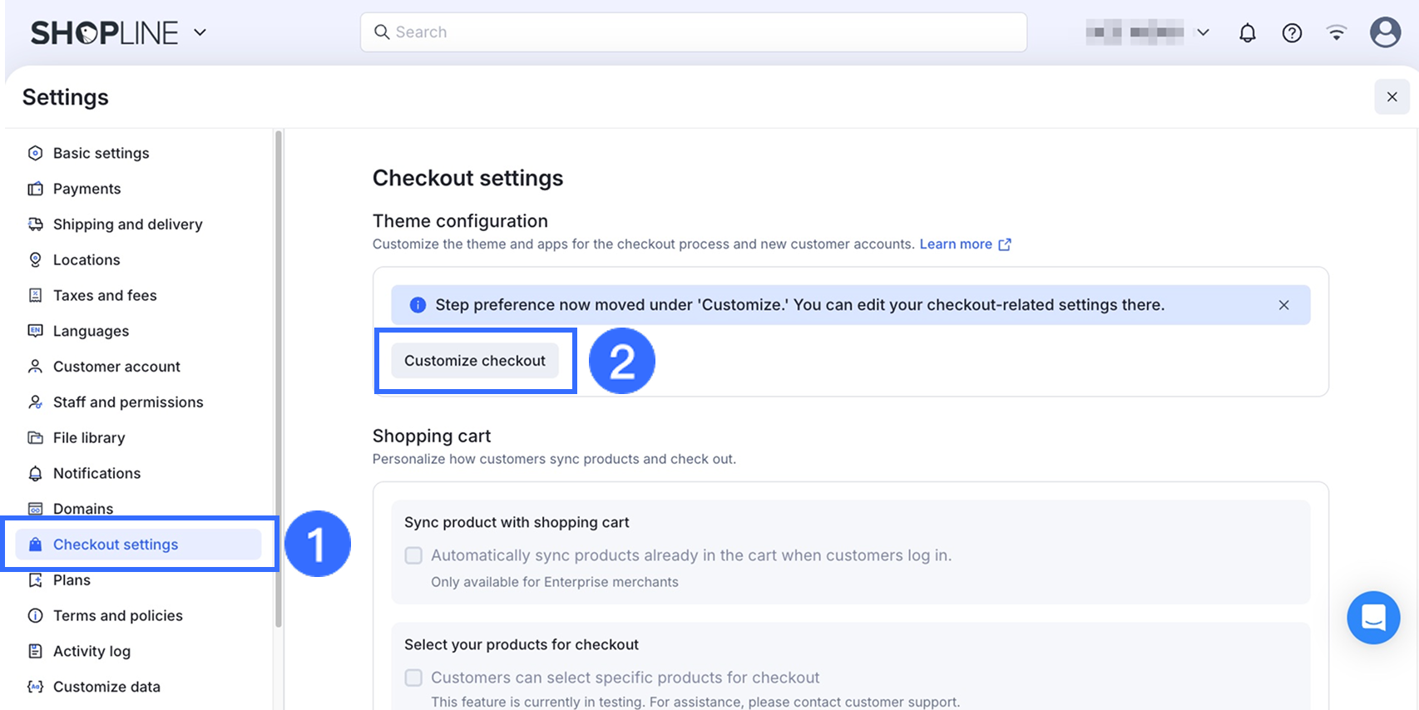This screenshot has width=1419, height=710.
Task: Click the Shipping and delivery truck icon
Action: click(x=35, y=224)
